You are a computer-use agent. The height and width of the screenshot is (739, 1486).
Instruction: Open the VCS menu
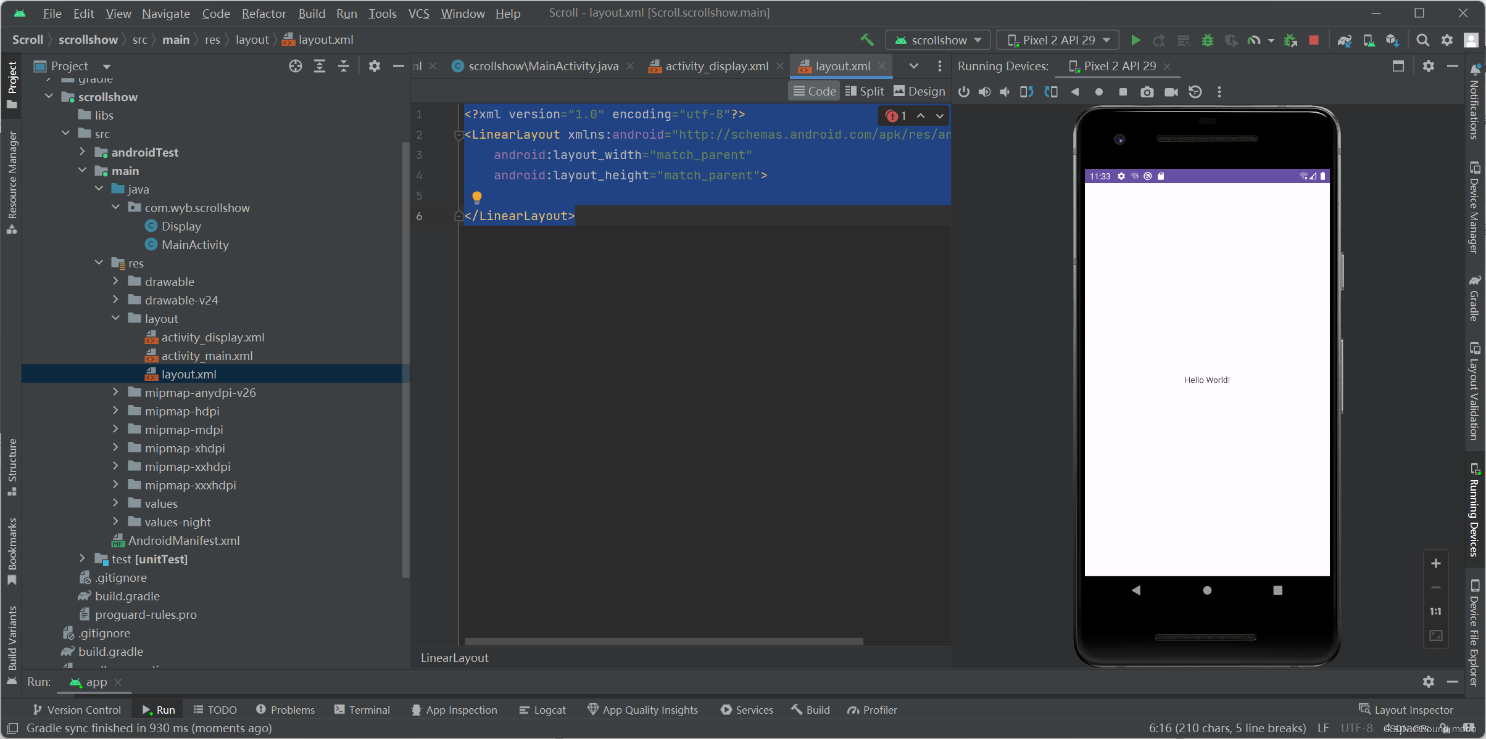(x=419, y=14)
